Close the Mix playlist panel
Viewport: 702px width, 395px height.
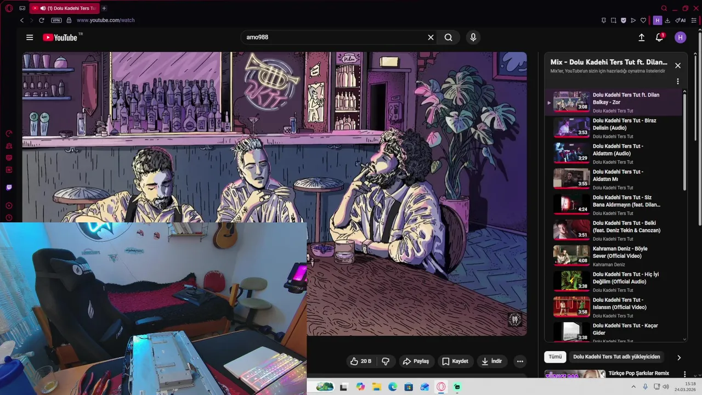pos(678,65)
